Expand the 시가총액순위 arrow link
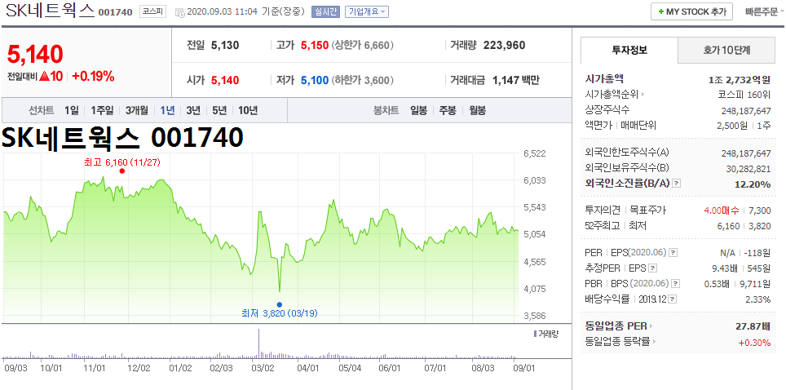Viewport: 786px width, 390px height. [x=642, y=94]
